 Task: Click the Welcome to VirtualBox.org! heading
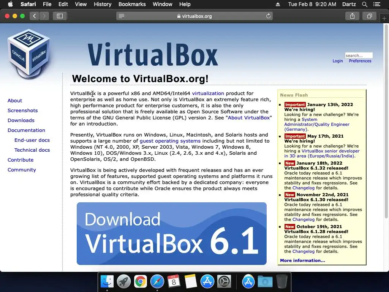click(x=140, y=79)
